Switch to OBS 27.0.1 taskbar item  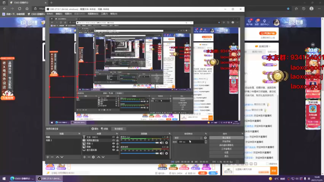point(49,179)
